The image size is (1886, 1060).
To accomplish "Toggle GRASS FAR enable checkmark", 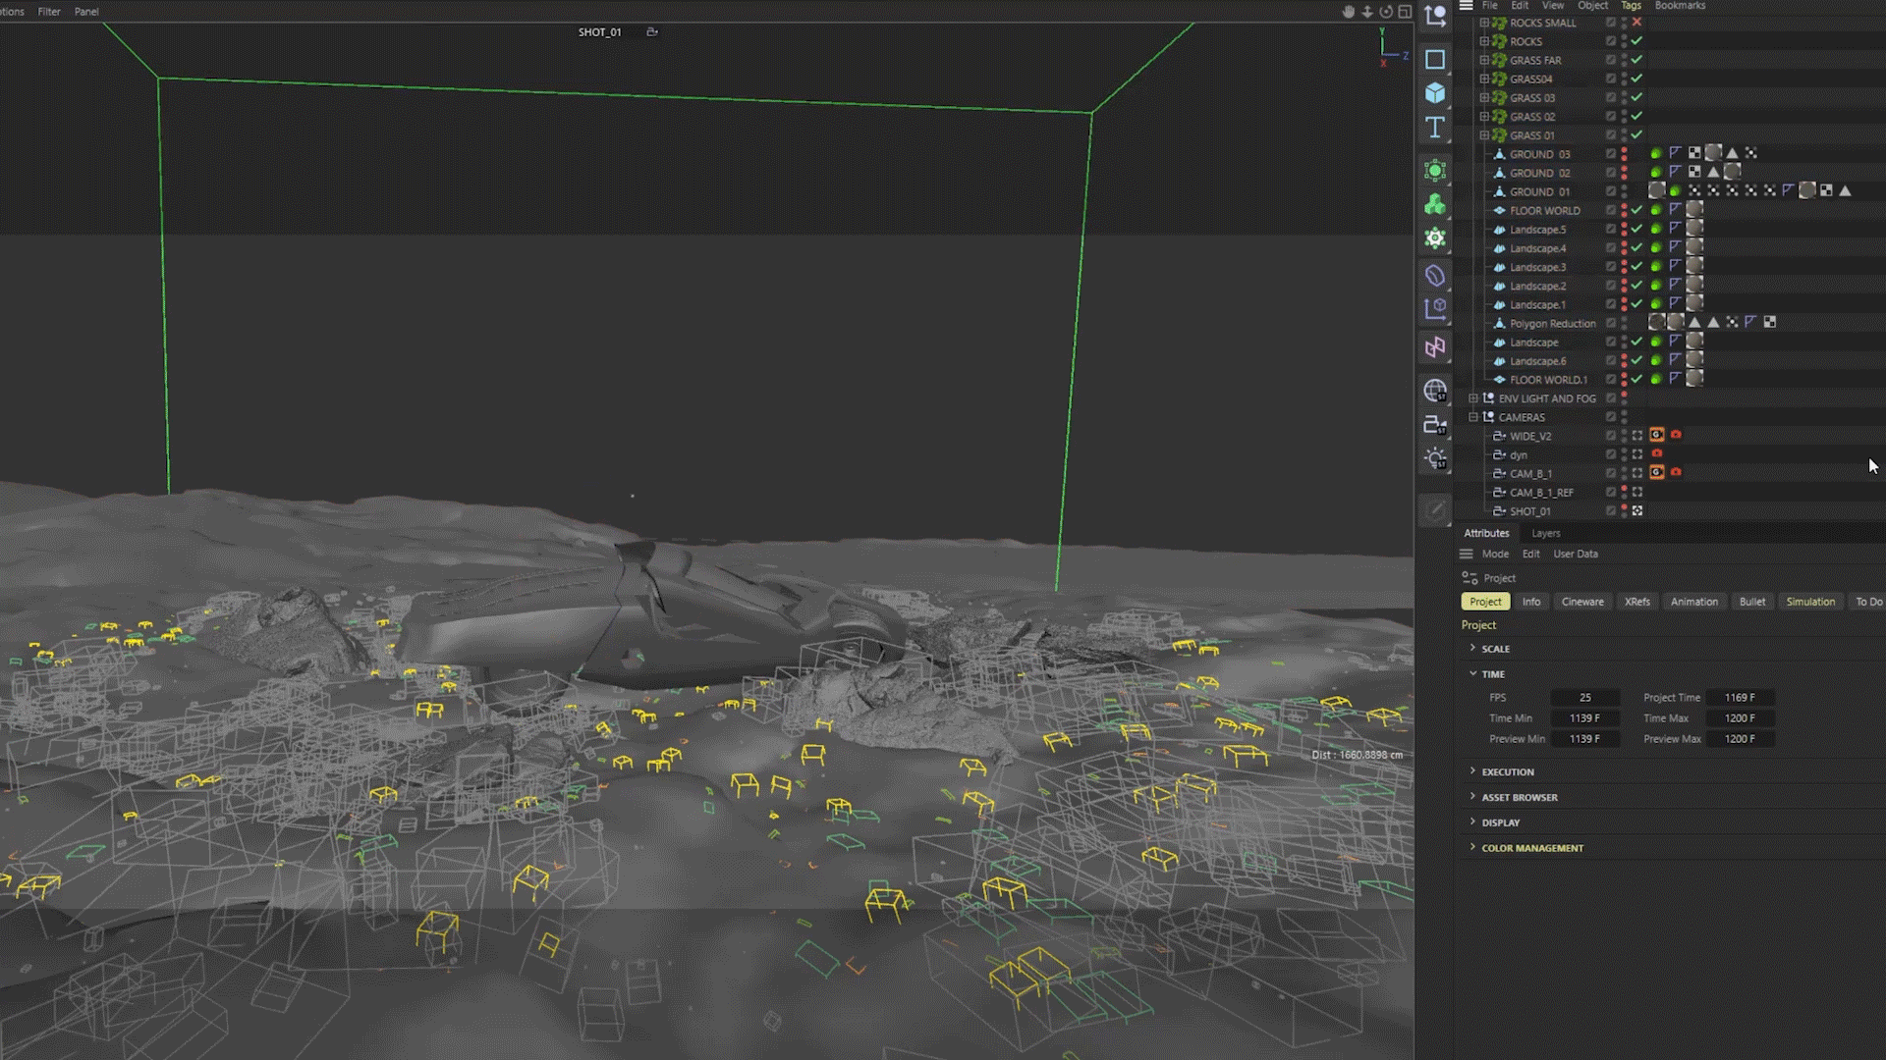I will (x=1636, y=60).
